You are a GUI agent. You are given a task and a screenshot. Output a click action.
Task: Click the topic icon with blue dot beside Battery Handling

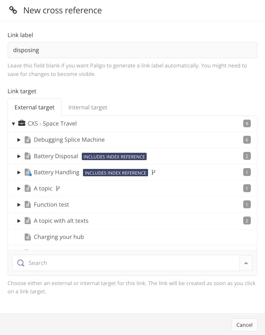(x=27, y=172)
